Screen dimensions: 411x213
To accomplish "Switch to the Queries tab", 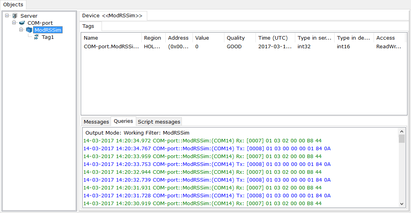I will pos(123,121).
